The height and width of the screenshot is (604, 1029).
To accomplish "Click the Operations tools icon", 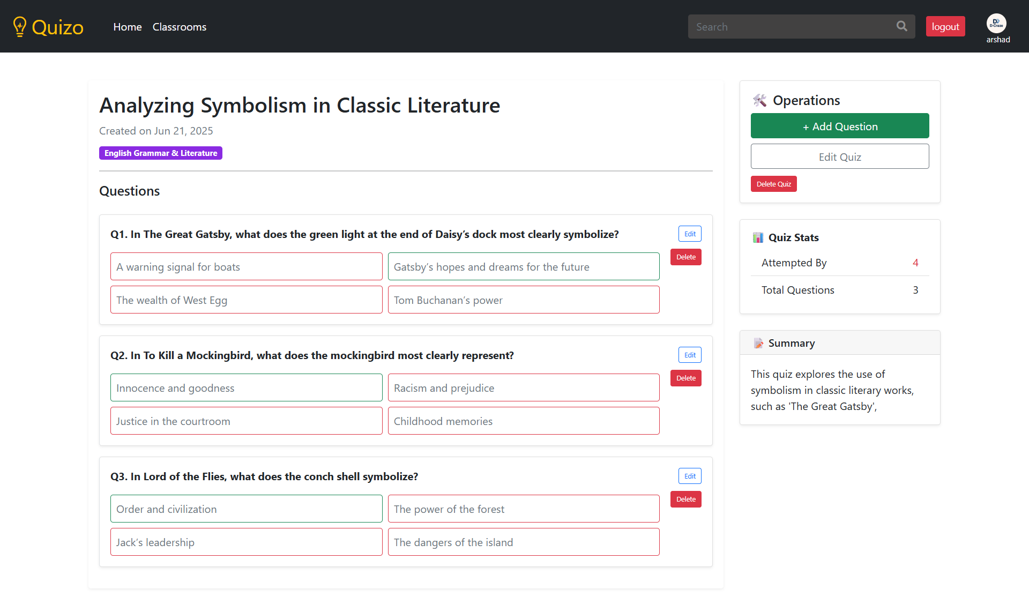I will pyautogui.click(x=759, y=100).
